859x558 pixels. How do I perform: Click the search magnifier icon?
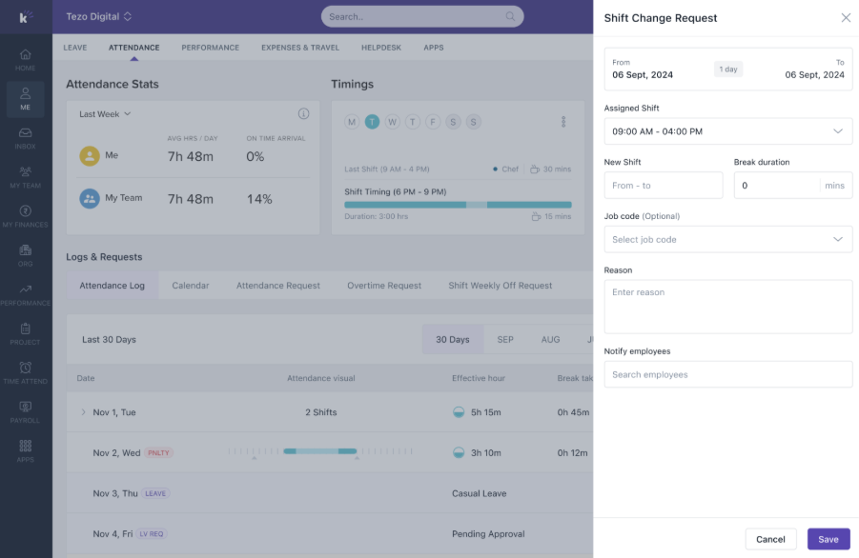[510, 16]
